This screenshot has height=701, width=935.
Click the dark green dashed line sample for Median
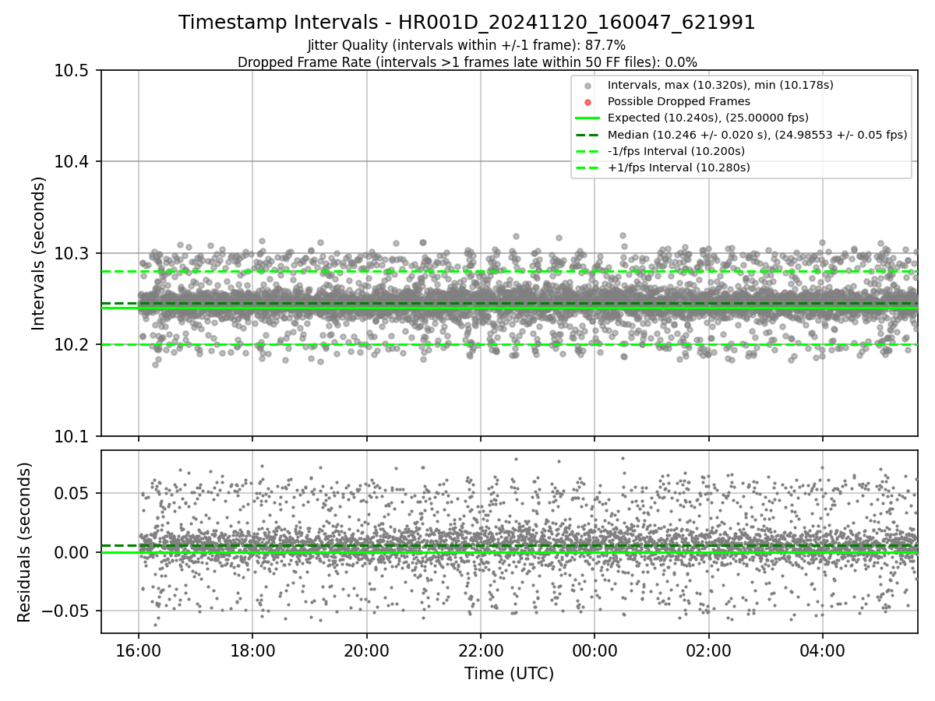coord(587,135)
